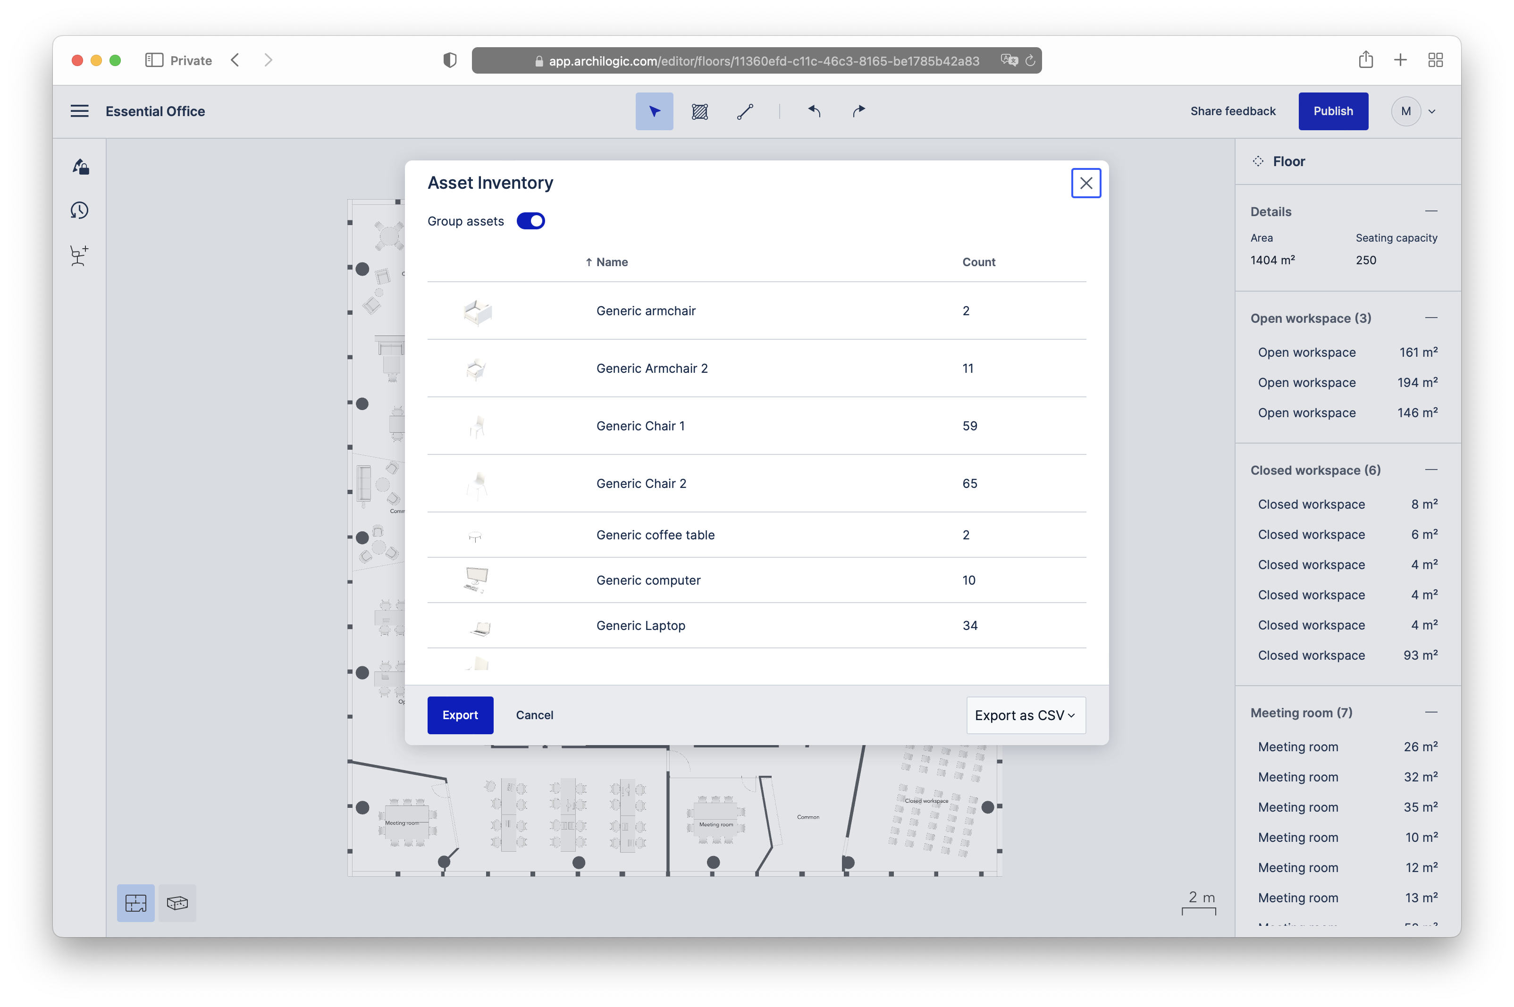Go back in browser history
The height and width of the screenshot is (1007, 1514).
[235, 60]
